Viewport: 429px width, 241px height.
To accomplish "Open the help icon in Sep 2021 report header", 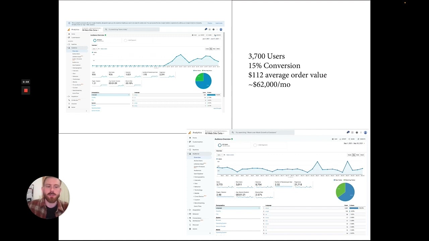I will pos(357,133).
